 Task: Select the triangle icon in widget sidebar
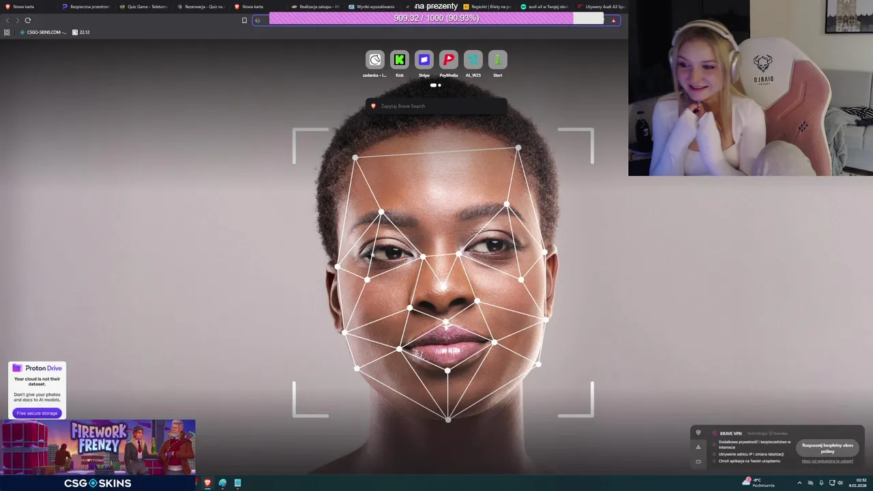pyautogui.click(x=698, y=447)
